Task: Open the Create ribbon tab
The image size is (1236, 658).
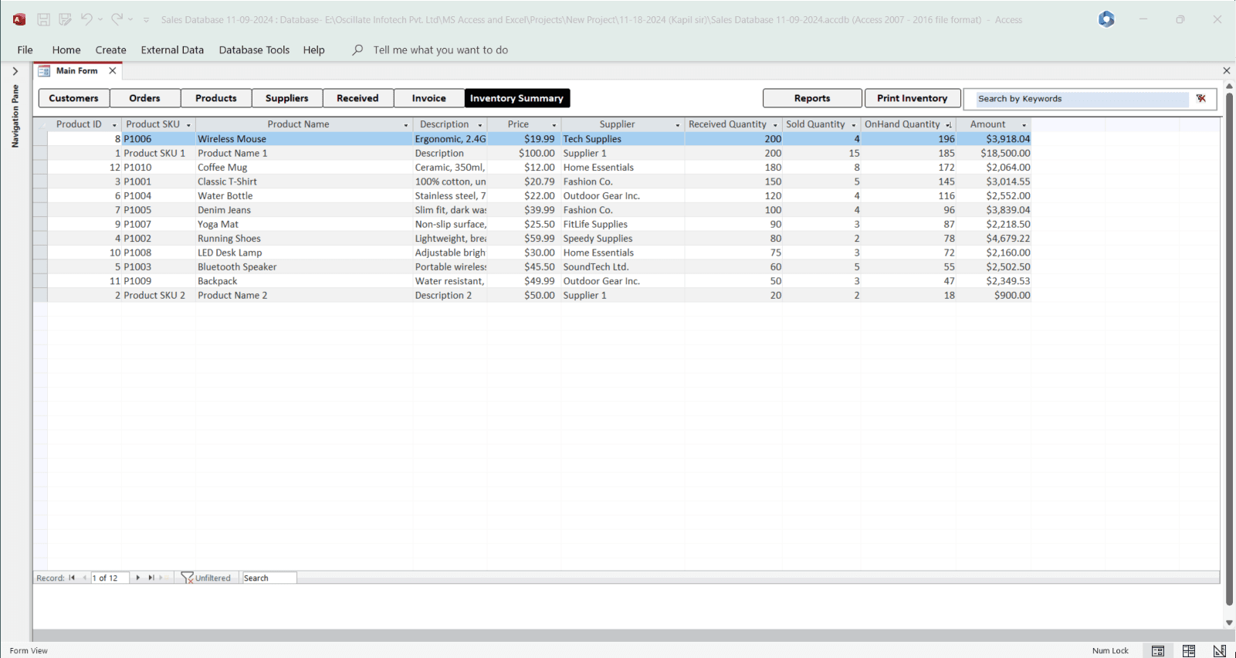Action: 110,49
